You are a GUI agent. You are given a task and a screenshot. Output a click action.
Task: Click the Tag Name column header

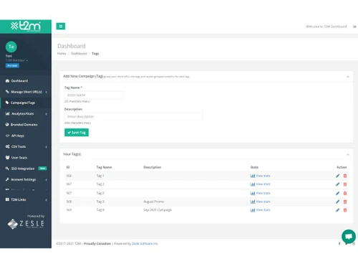point(104,167)
